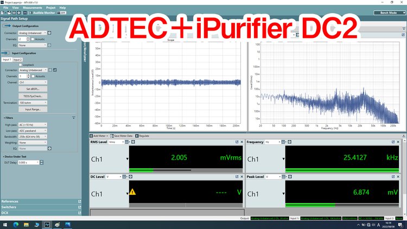
Task: Open File Explorer from taskbar
Action: coord(26,225)
